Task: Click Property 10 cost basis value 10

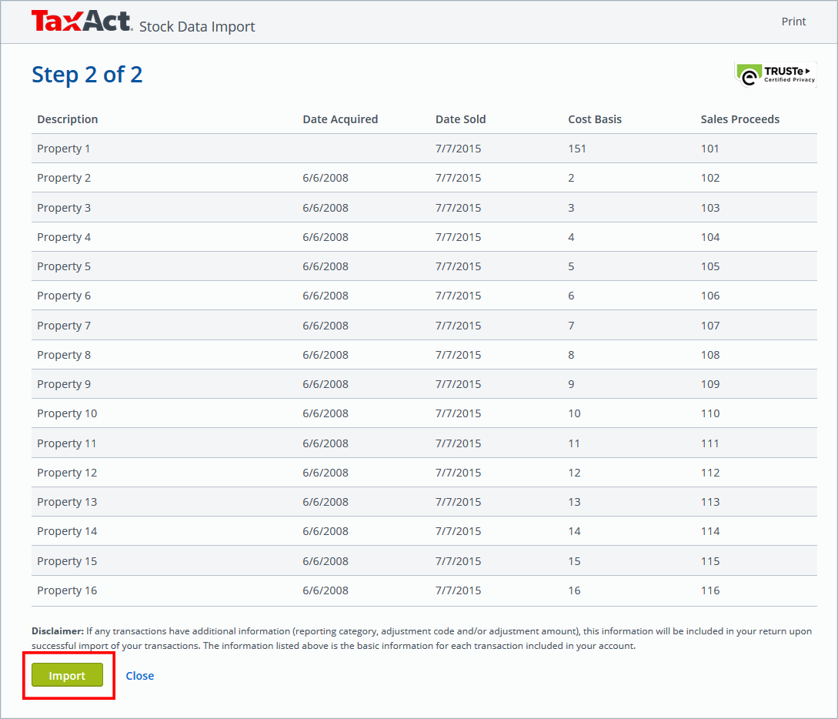Action: [574, 414]
